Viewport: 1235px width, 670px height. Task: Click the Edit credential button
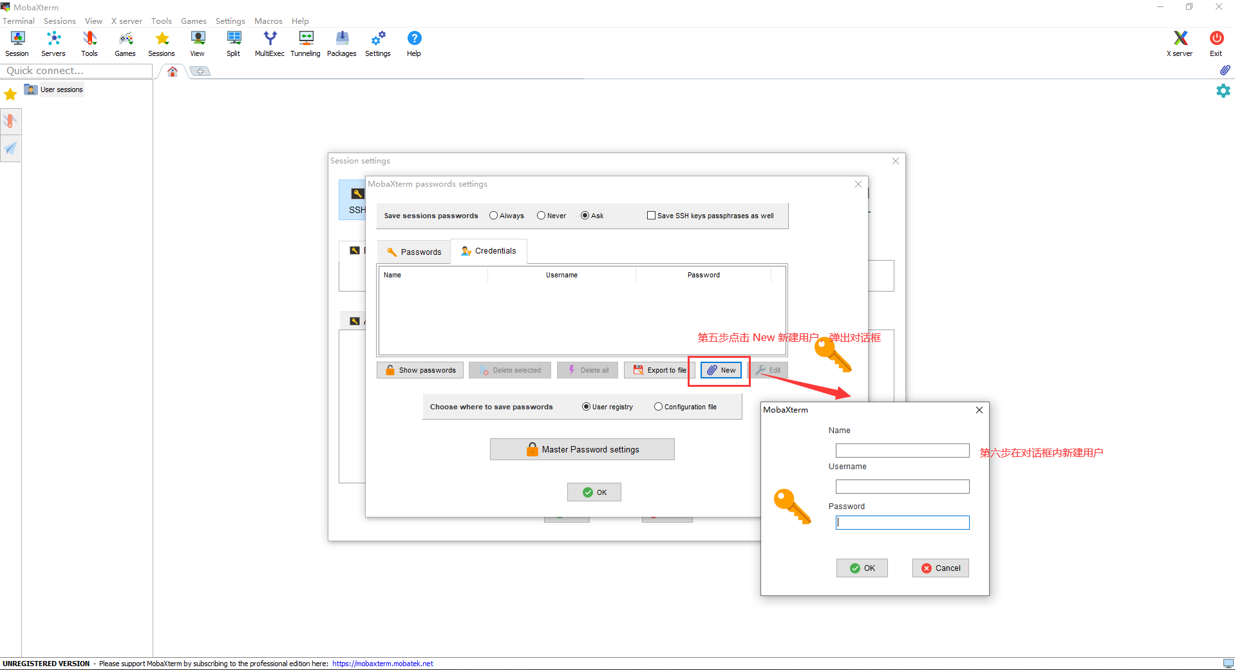768,370
